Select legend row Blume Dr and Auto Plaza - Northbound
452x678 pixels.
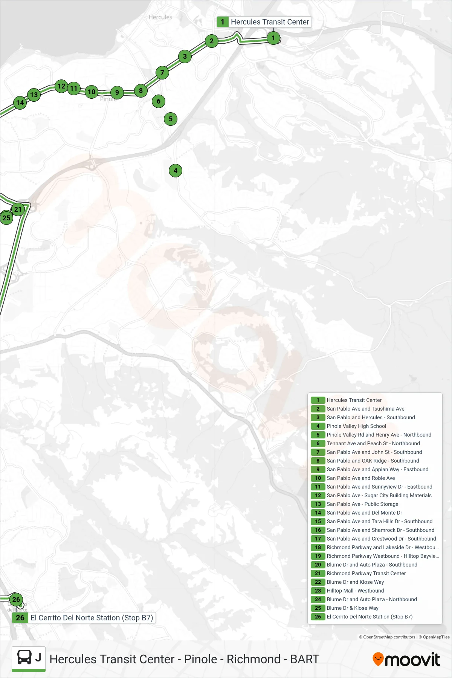(x=375, y=599)
